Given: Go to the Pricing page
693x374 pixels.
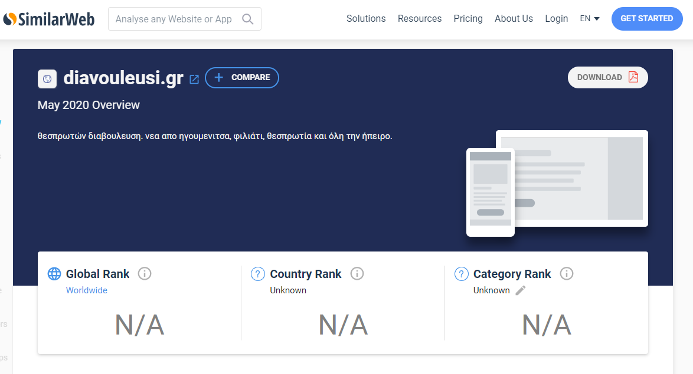Looking at the screenshot, I should click(x=468, y=18).
